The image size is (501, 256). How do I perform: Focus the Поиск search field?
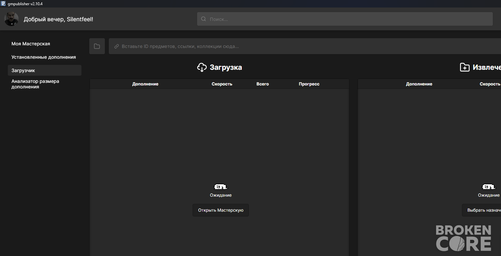pos(345,19)
